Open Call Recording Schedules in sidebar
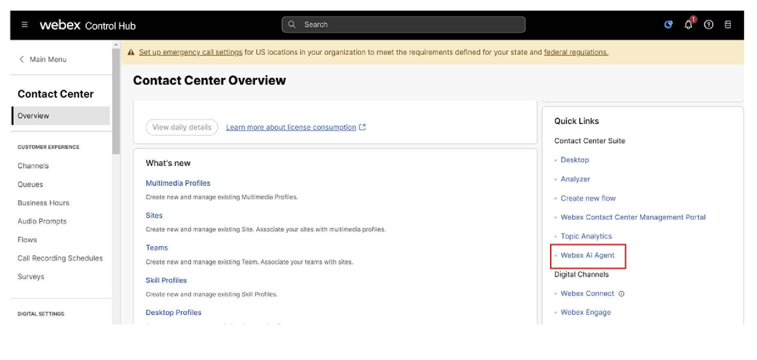This screenshot has width=757, height=360. tap(60, 258)
